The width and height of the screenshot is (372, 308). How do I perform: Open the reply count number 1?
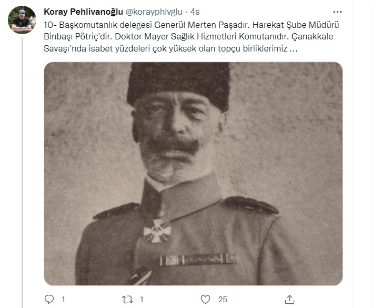63,300
